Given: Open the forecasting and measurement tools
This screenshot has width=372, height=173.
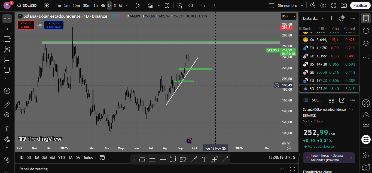Looking at the screenshot, I should (x=7, y=60).
